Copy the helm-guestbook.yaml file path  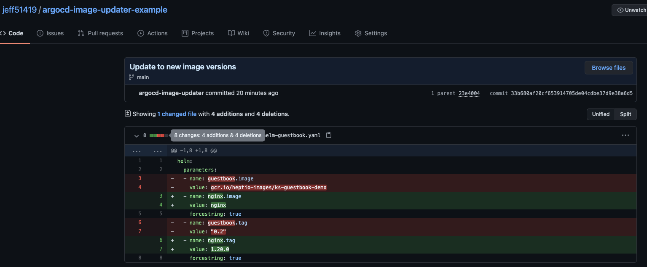[329, 135]
